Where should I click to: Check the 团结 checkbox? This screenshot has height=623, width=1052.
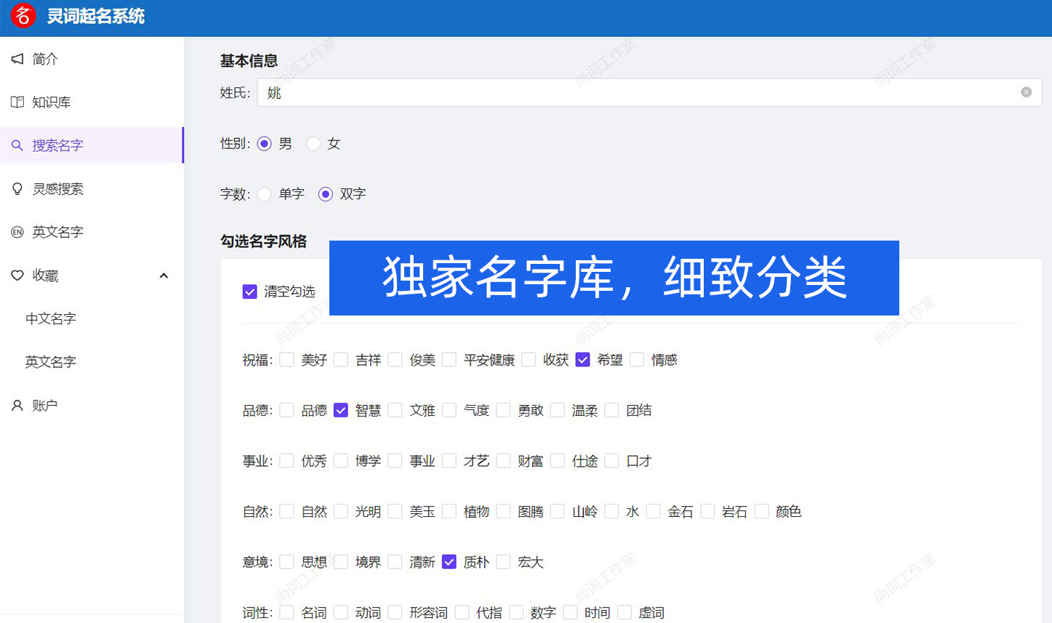[612, 411]
